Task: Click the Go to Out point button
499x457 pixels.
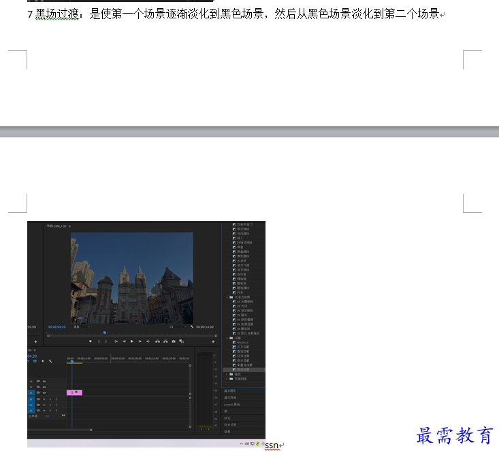Action: 148,341
